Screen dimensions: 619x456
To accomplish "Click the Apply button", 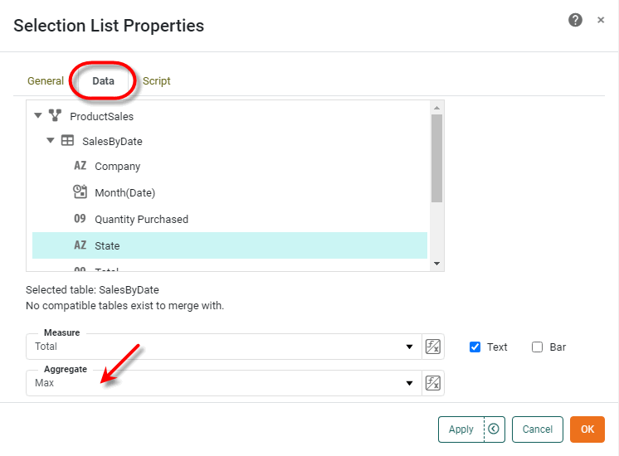I will point(461,429).
